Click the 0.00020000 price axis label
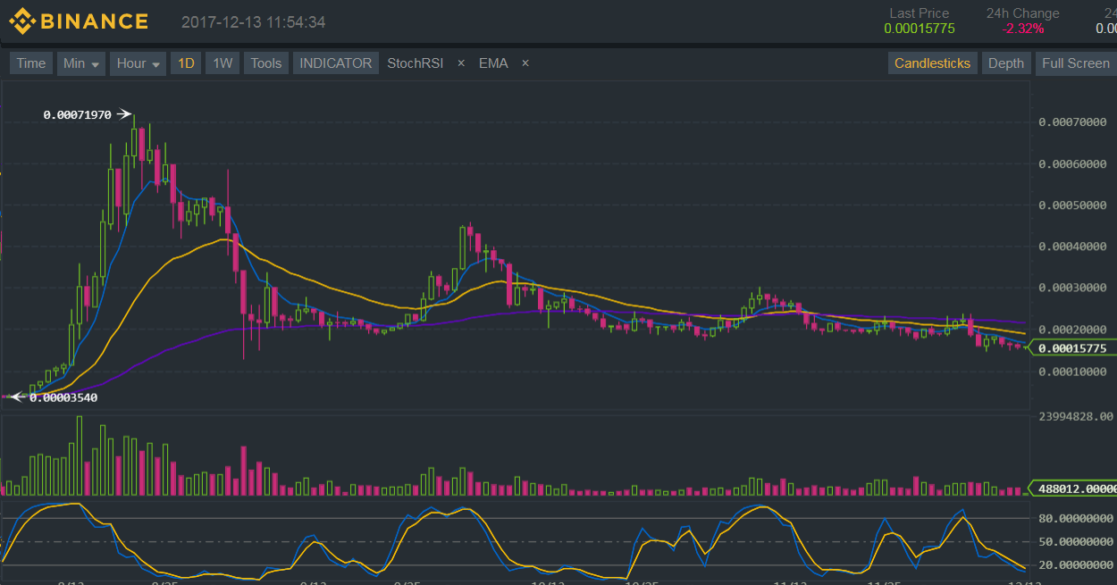Screen dimensions: 1117x585 point(1072,330)
